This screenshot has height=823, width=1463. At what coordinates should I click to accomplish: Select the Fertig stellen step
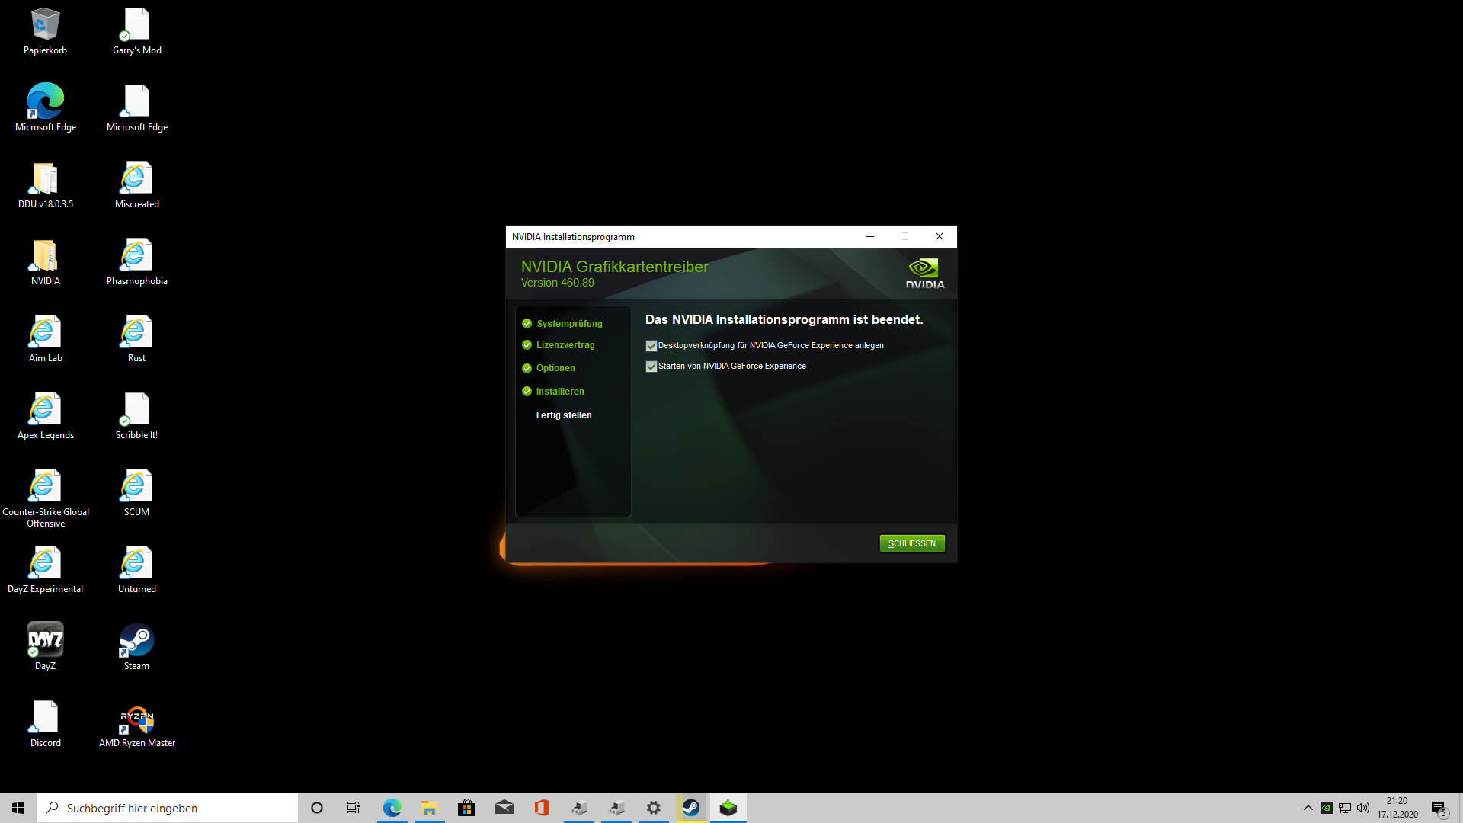(x=564, y=415)
